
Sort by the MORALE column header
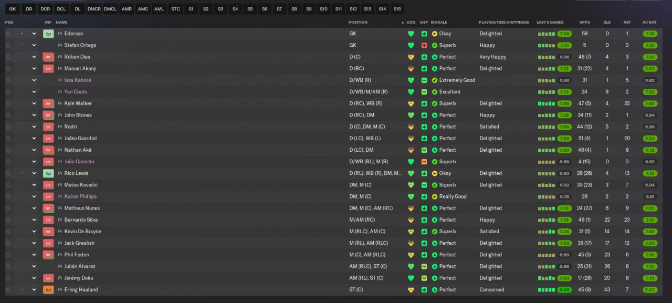tap(439, 23)
